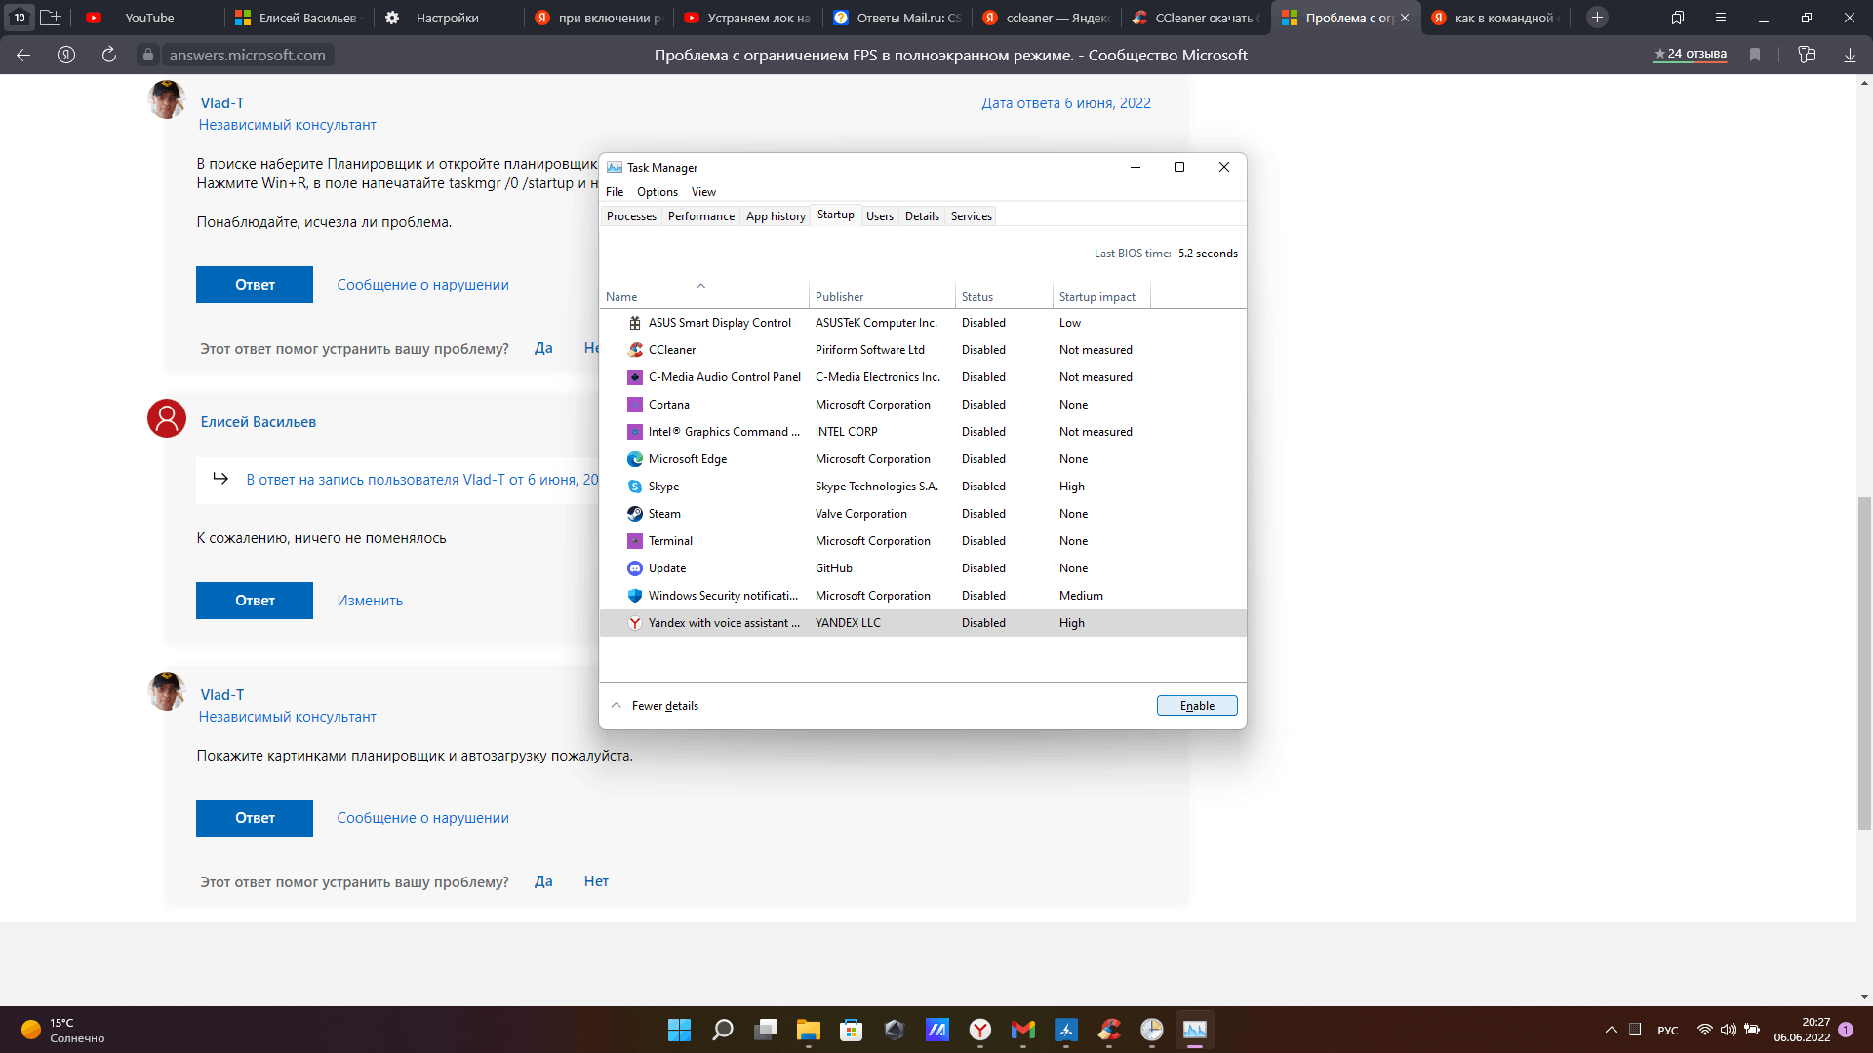Open the browser downloads arrow icon
The height and width of the screenshot is (1053, 1873).
(x=1850, y=55)
